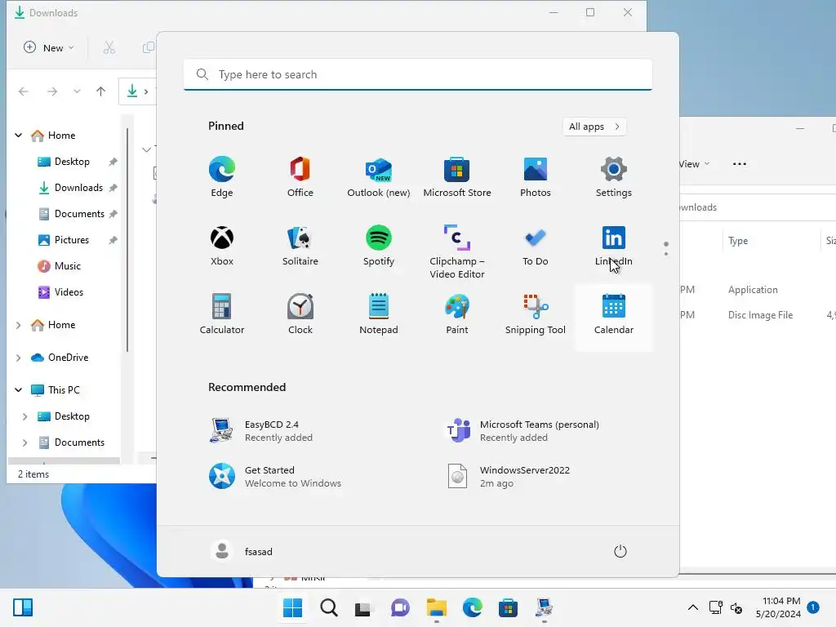Open the fsasad user account menu
This screenshot has width=836, height=627.
(242, 551)
